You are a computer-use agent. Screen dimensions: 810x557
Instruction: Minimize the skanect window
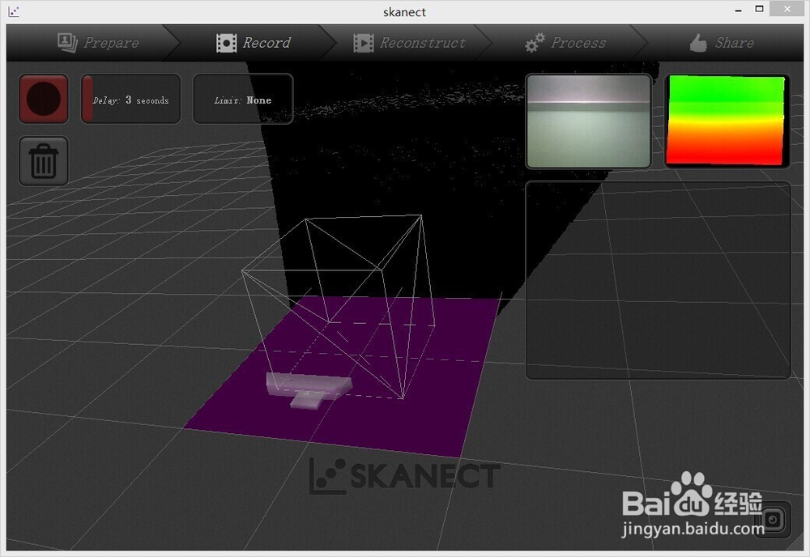(739, 10)
